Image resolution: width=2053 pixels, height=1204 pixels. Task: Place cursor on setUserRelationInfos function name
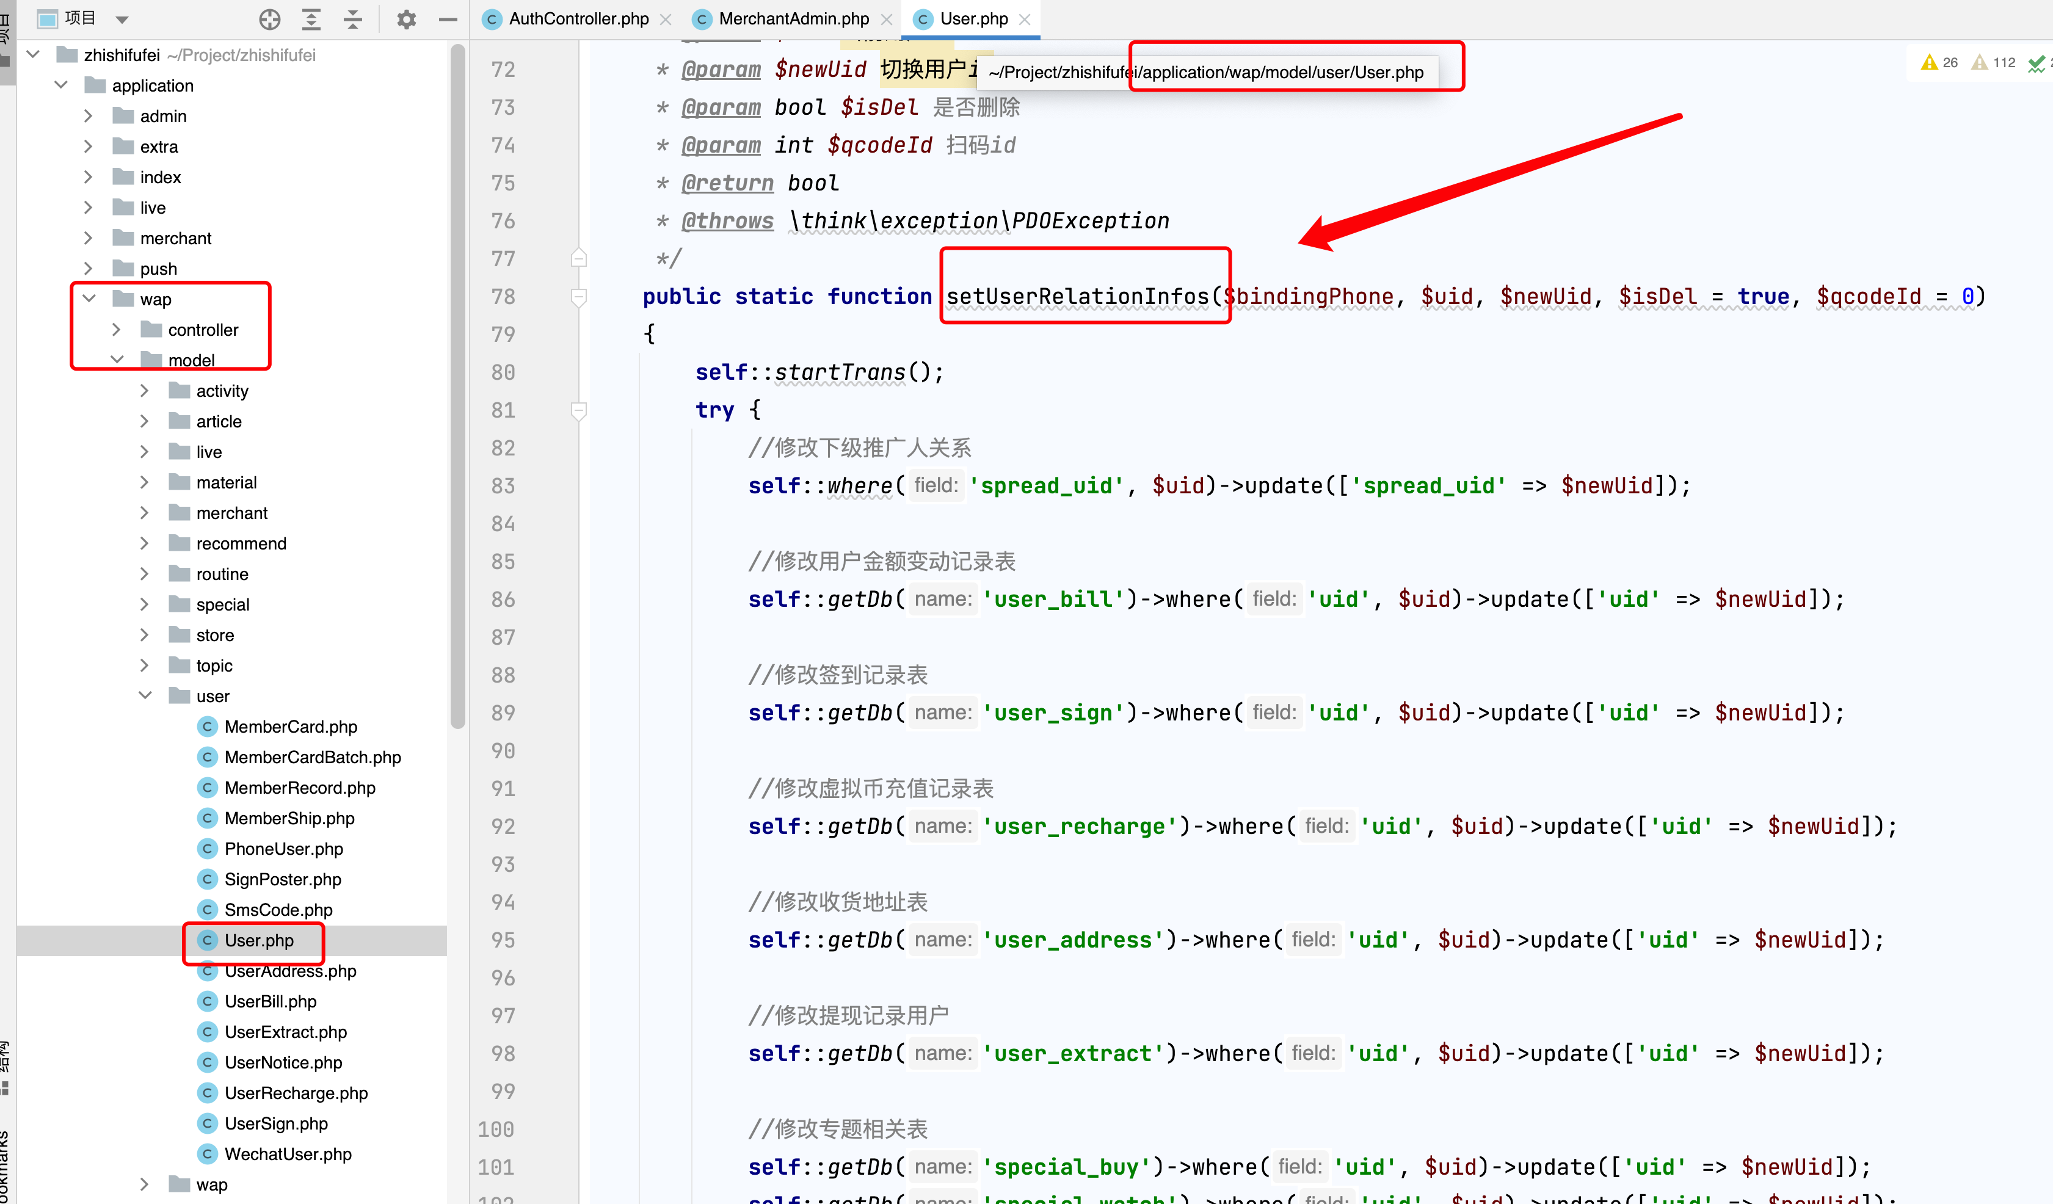click(x=1077, y=297)
